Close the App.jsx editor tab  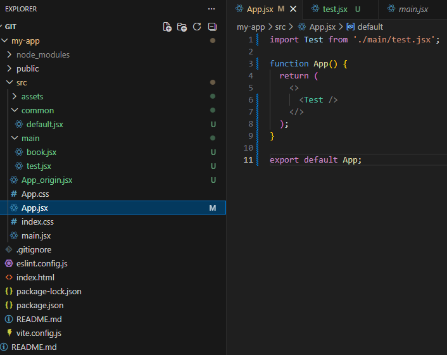point(293,9)
